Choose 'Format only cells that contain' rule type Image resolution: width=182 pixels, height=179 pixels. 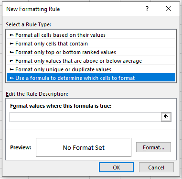point(91,44)
